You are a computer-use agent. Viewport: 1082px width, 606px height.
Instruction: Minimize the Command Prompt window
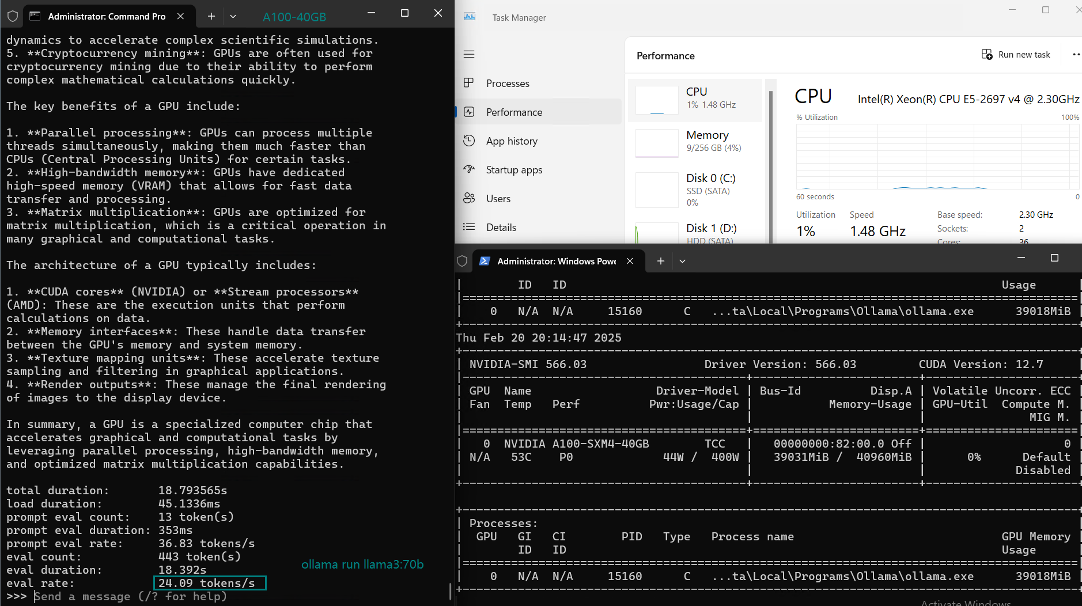click(x=371, y=13)
